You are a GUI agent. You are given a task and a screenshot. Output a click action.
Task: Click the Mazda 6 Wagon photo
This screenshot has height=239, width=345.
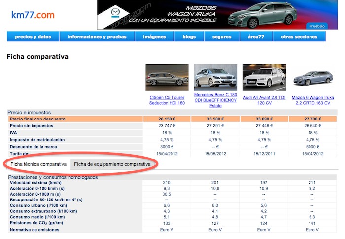(x=313, y=78)
